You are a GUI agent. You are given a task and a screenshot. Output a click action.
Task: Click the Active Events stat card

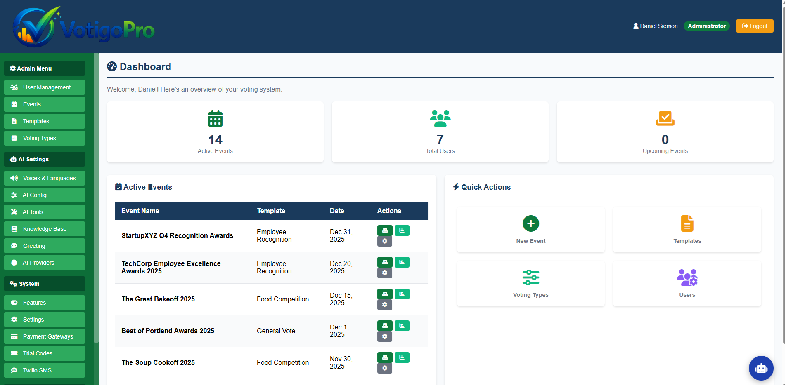[215, 132]
